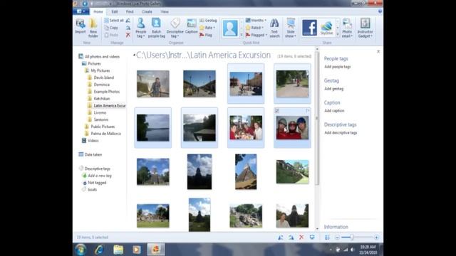Open the Months filter dropdown

pyautogui.click(x=256, y=21)
